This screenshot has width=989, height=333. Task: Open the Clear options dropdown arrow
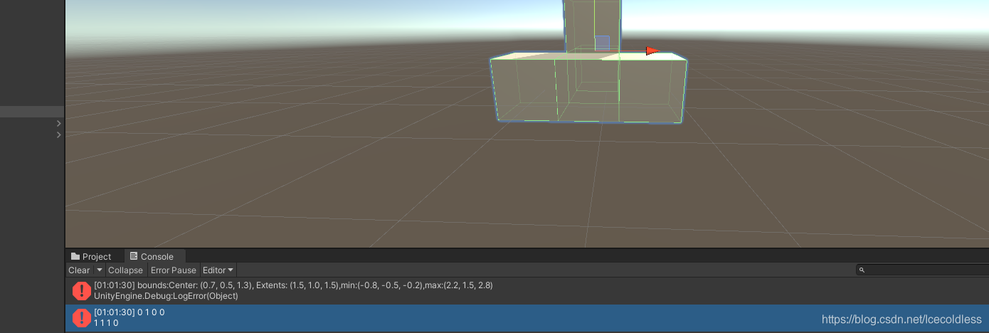[100, 270]
